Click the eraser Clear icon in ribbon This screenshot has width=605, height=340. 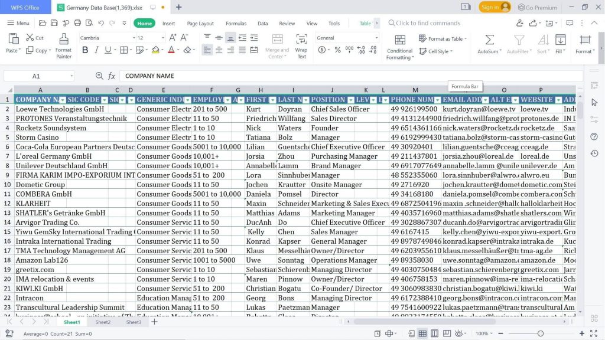[x=187, y=50]
